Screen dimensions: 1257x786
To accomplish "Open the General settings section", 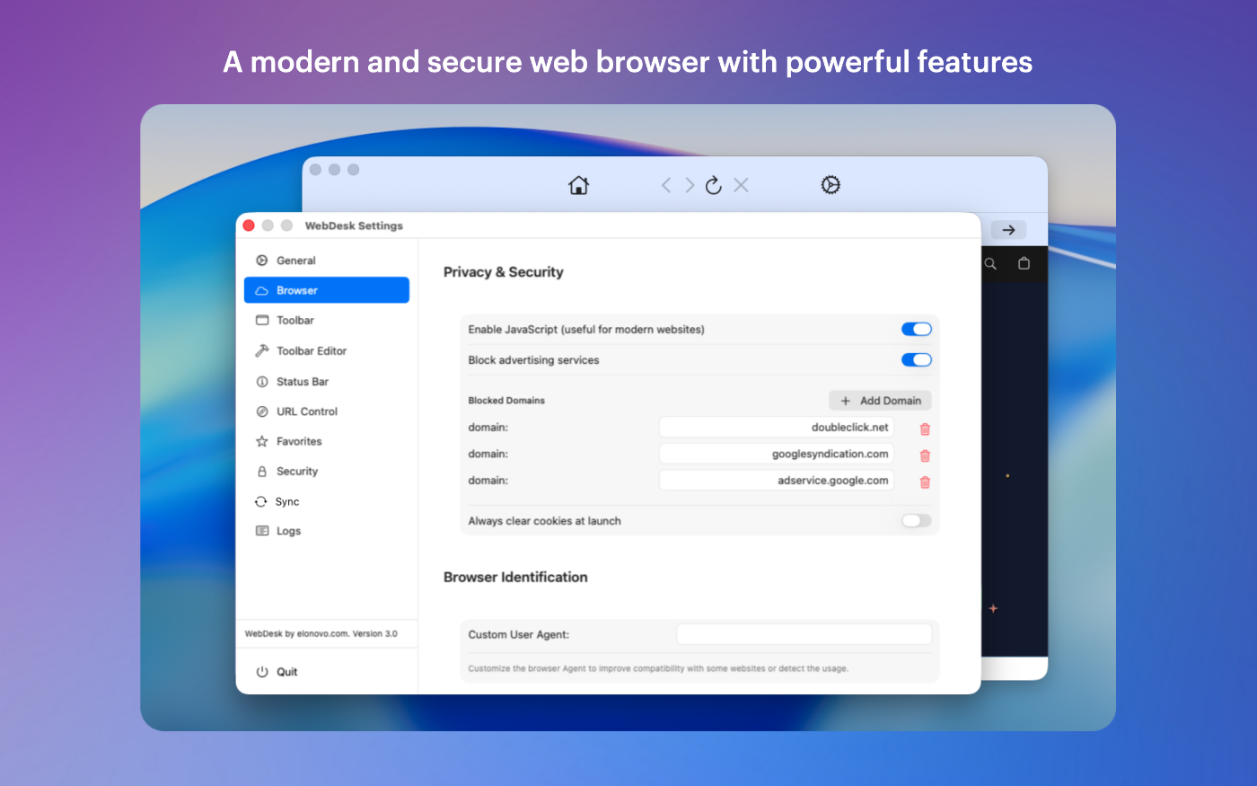I will (296, 261).
